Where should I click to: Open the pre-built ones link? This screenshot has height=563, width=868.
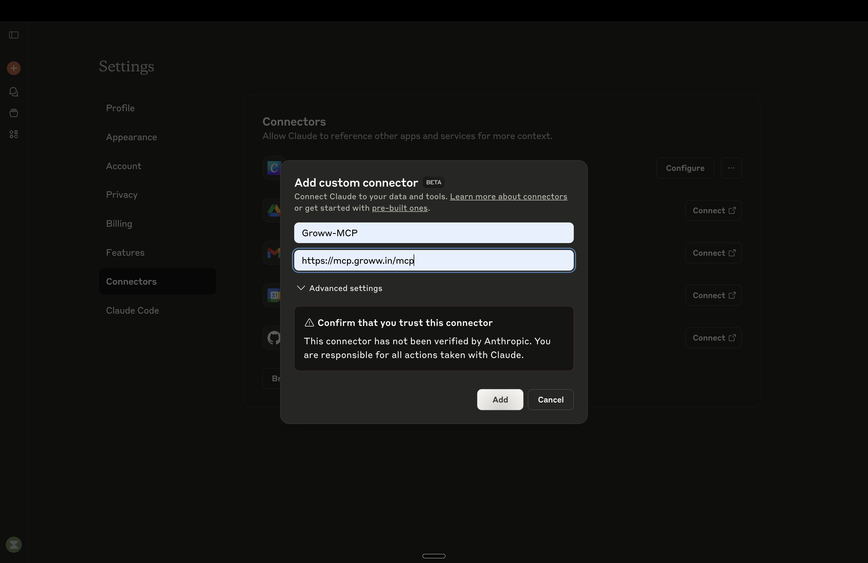(400, 208)
